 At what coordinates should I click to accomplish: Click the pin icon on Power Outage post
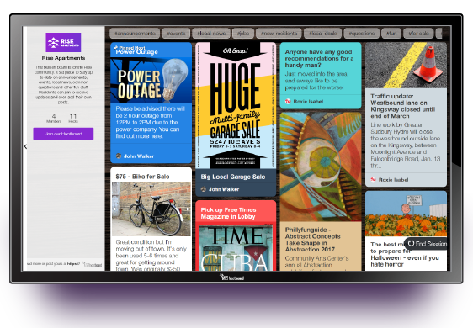pyautogui.click(x=116, y=48)
